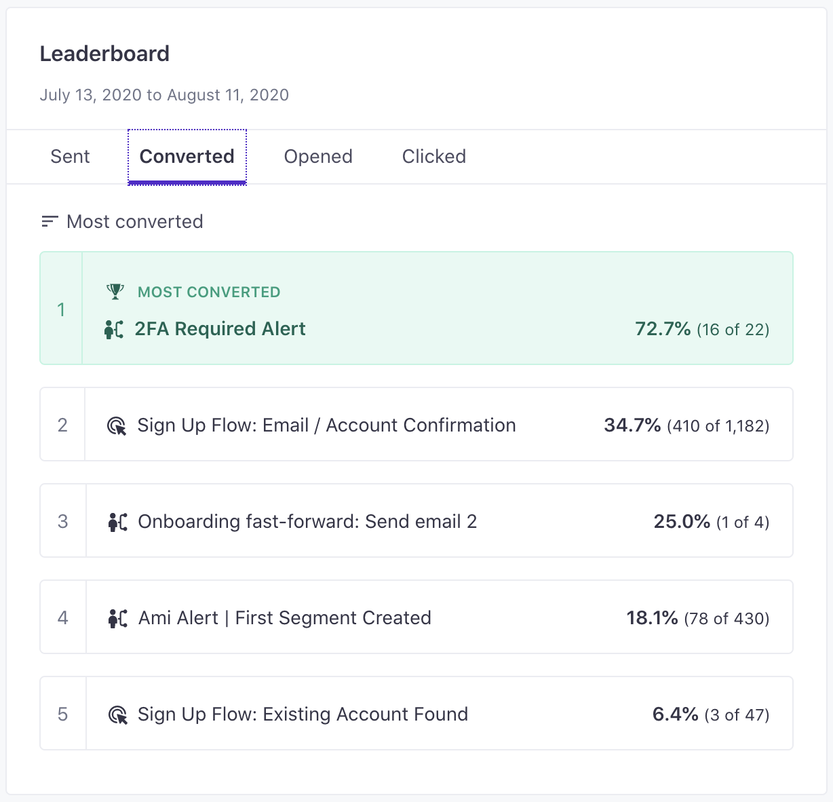This screenshot has width=833, height=802.
Task: Click the Leaderboard heading
Action: (104, 54)
